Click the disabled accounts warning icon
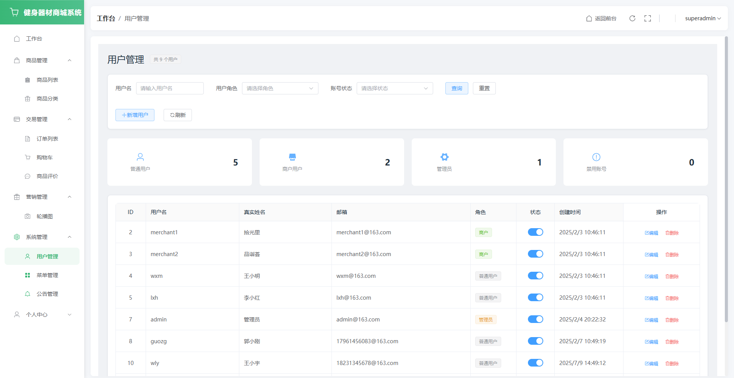Image resolution: width=734 pixels, height=378 pixels. point(596,157)
